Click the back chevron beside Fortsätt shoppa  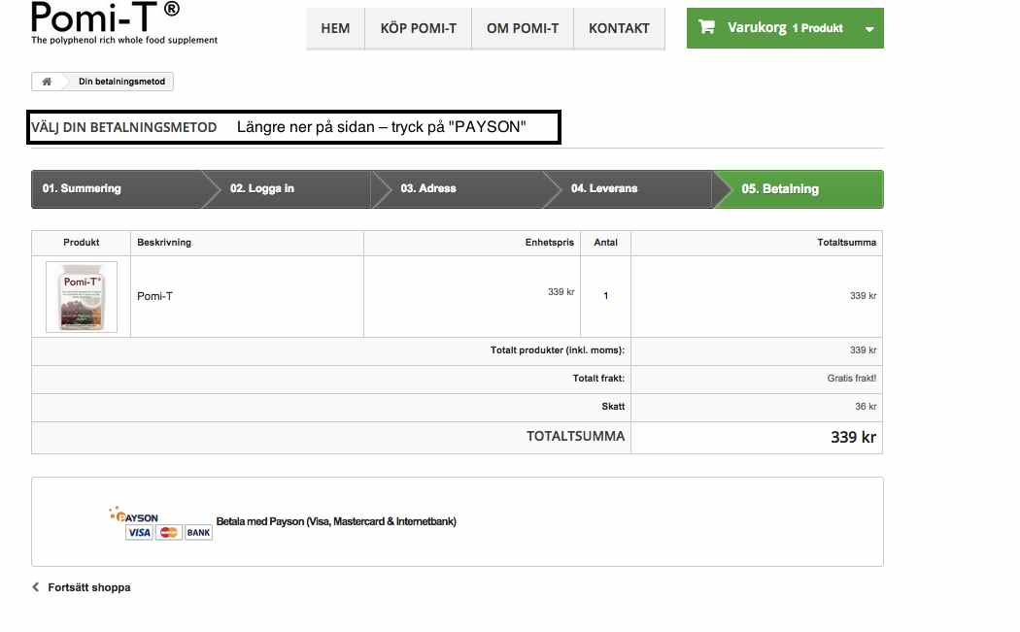pos(36,587)
